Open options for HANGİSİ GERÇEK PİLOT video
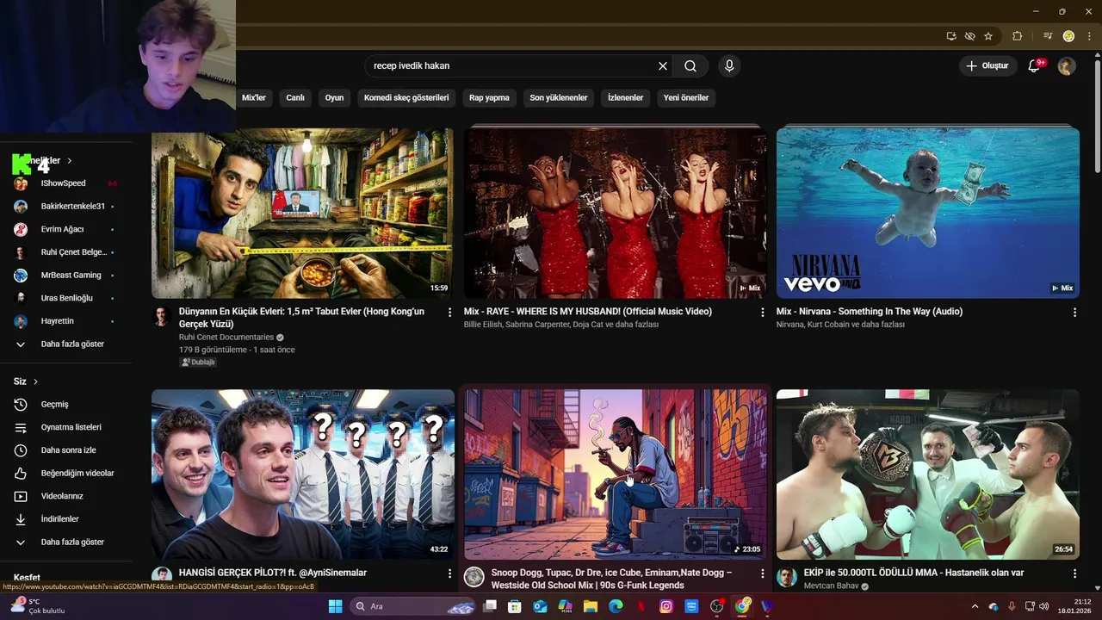This screenshot has width=1102, height=620. (449, 573)
